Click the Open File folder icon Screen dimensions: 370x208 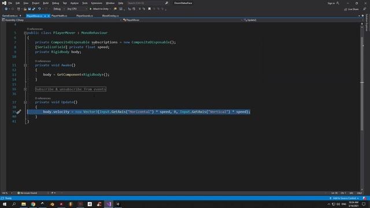[25, 9]
